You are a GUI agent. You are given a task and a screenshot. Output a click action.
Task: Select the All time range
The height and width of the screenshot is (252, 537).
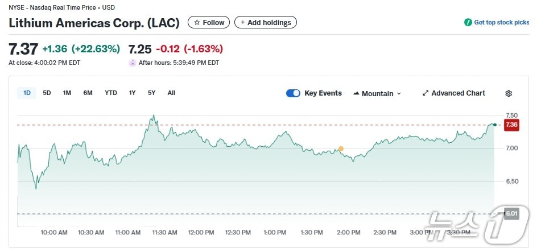tap(171, 93)
